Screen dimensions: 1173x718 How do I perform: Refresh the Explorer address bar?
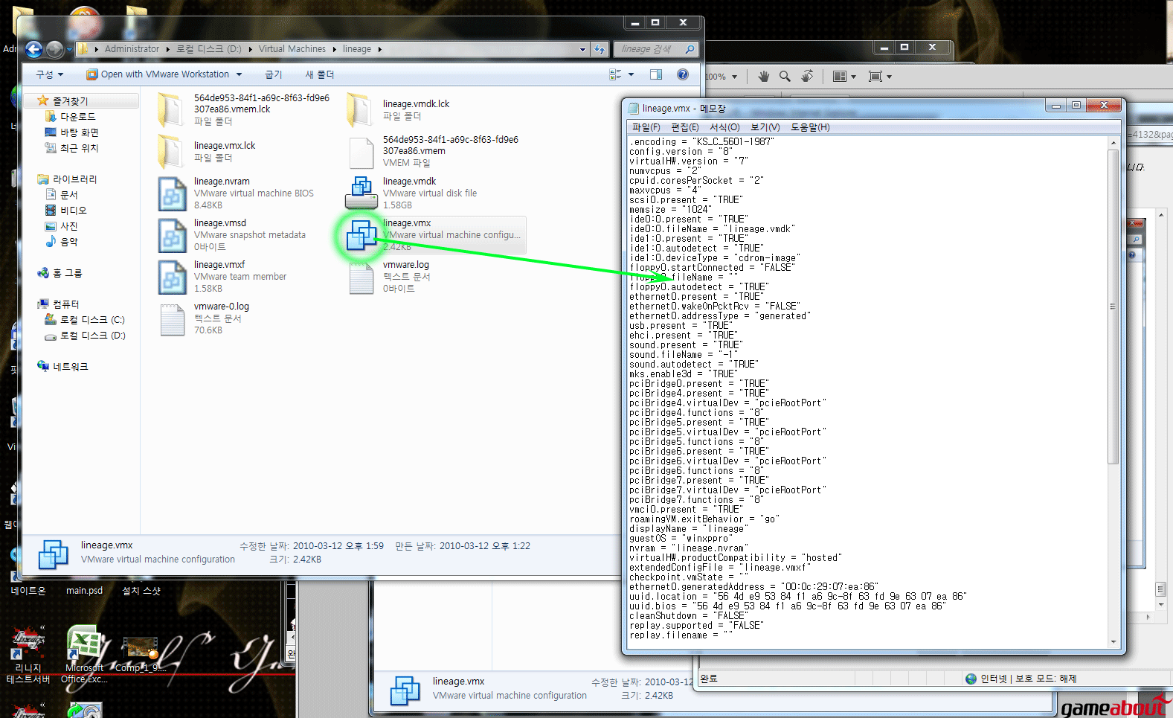tap(600, 49)
